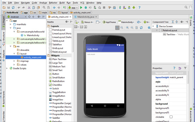Click the layout breadcrumb item
The width and height of the screenshot is (195, 122).
point(63,12)
